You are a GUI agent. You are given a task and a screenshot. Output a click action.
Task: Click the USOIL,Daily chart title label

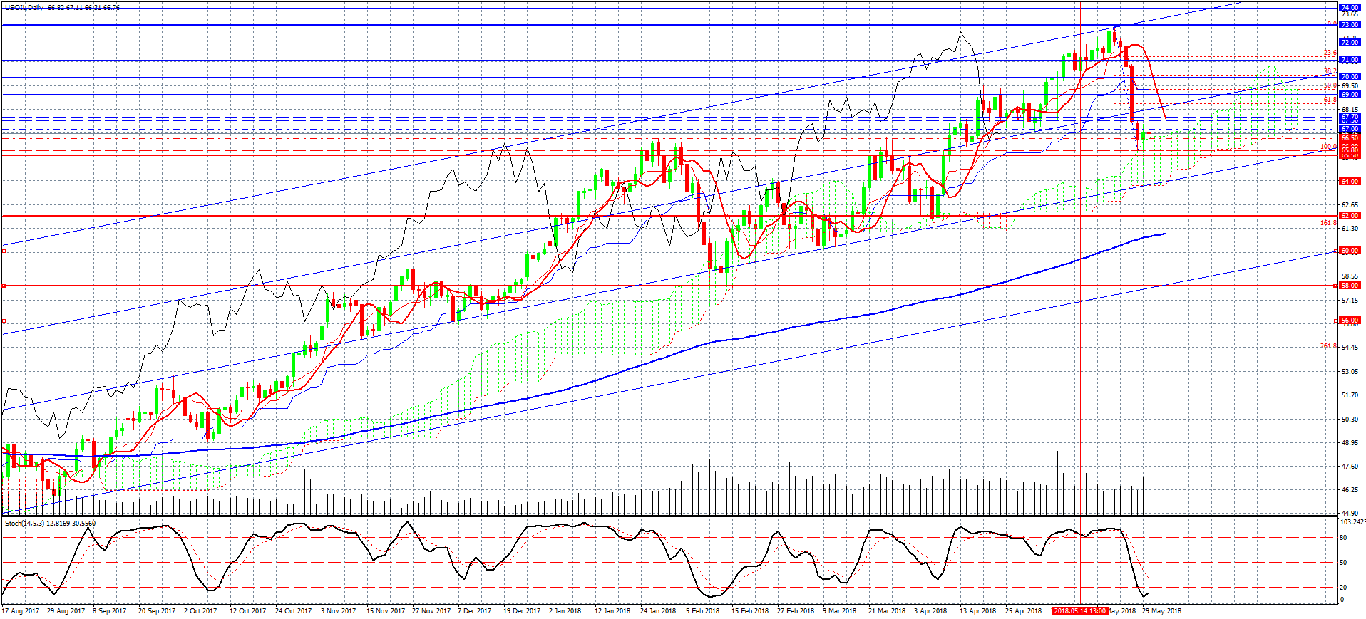pos(24,7)
